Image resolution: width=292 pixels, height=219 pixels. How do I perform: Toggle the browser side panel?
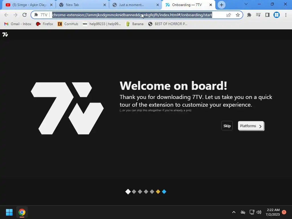click(267, 15)
